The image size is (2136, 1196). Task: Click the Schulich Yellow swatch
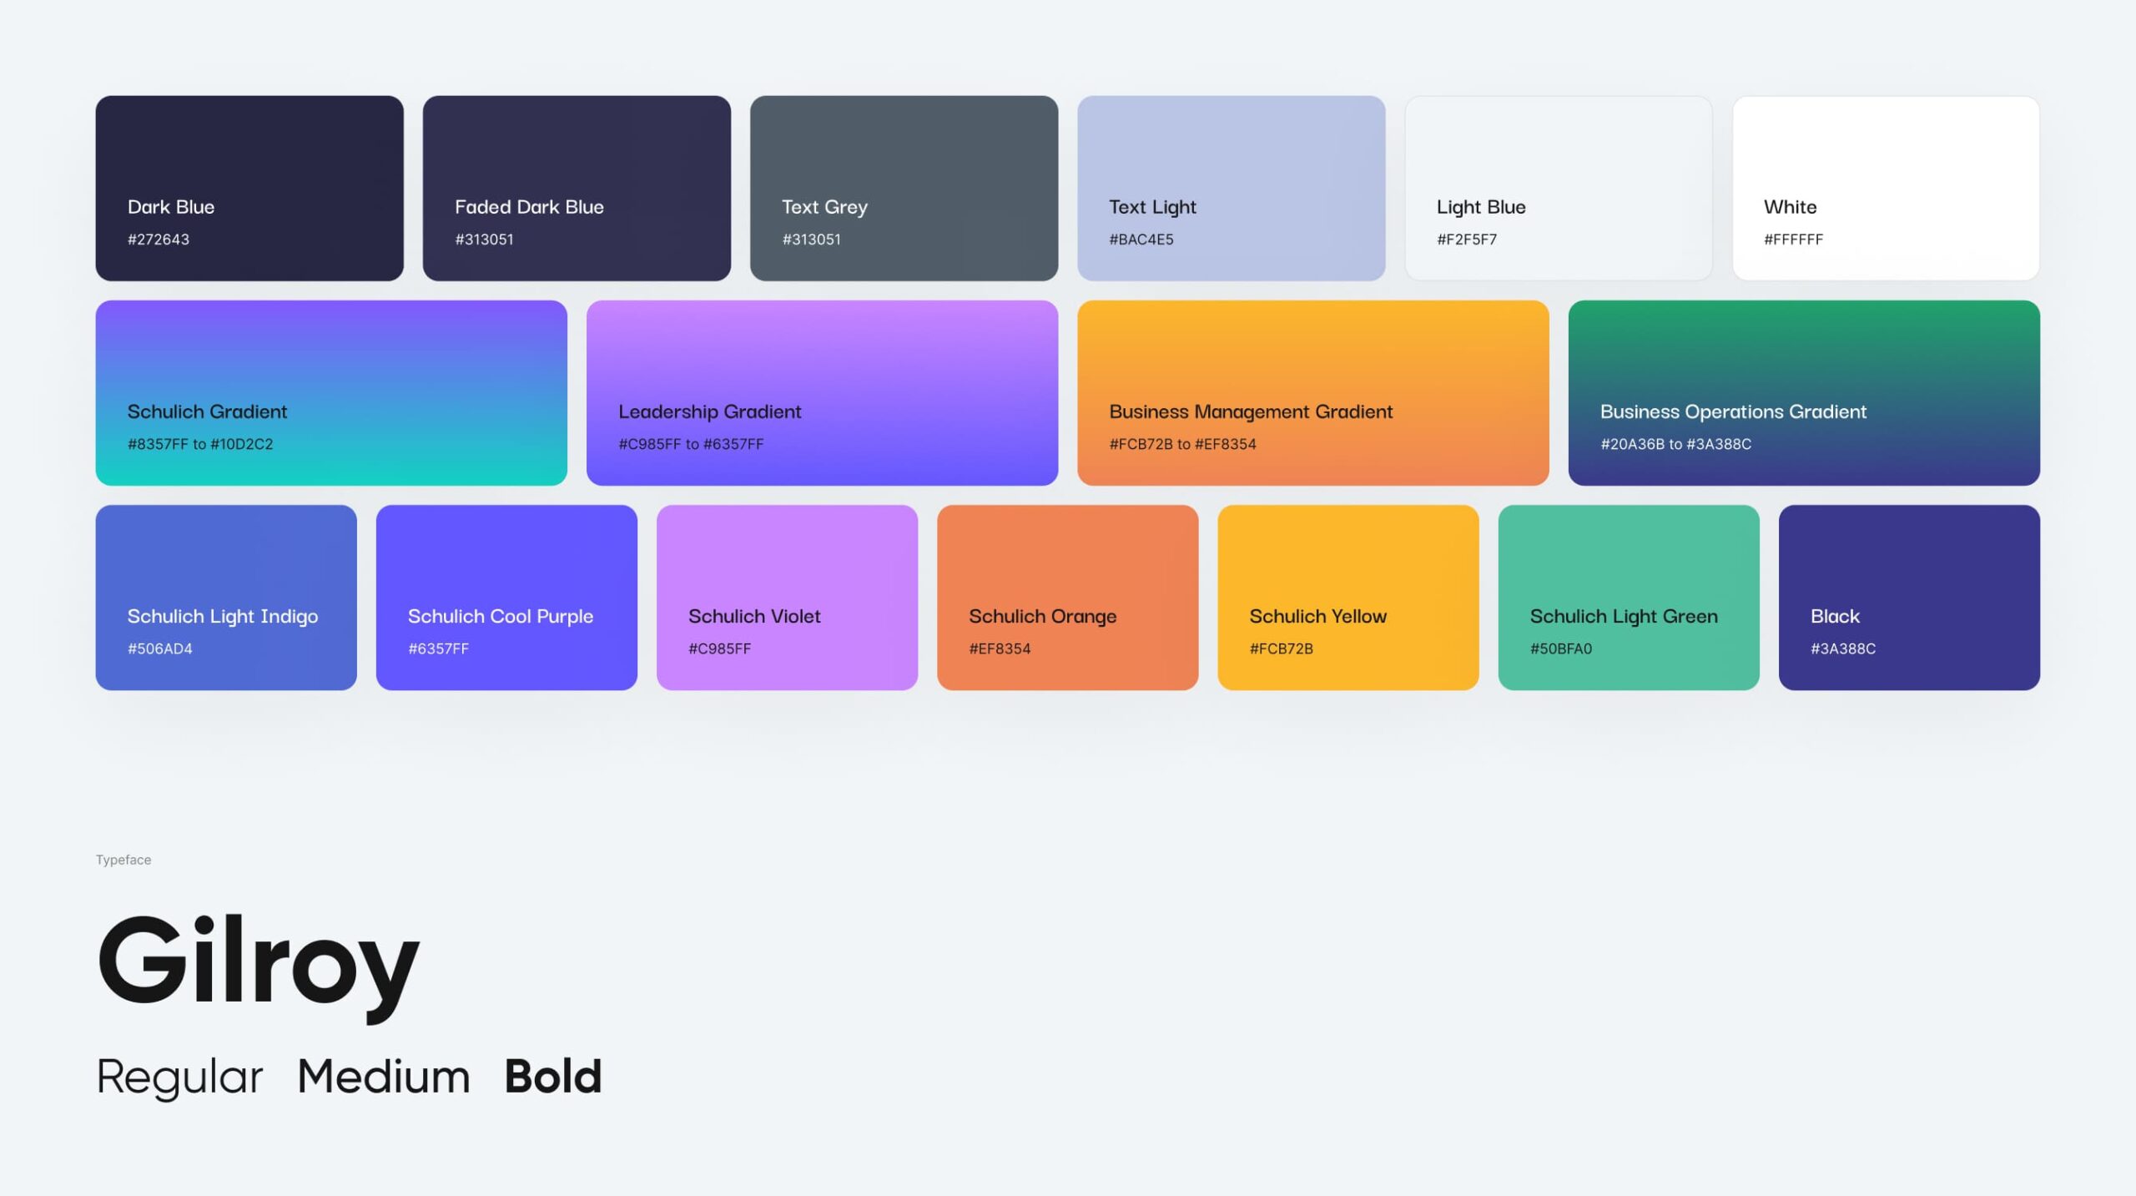pyautogui.click(x=1348, y=598)
